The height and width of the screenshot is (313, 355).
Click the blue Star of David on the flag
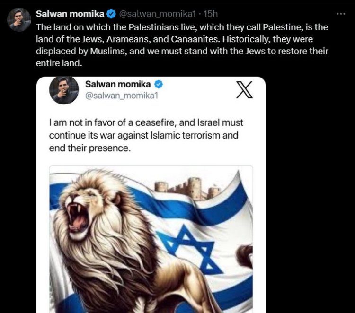pos(189,246)
